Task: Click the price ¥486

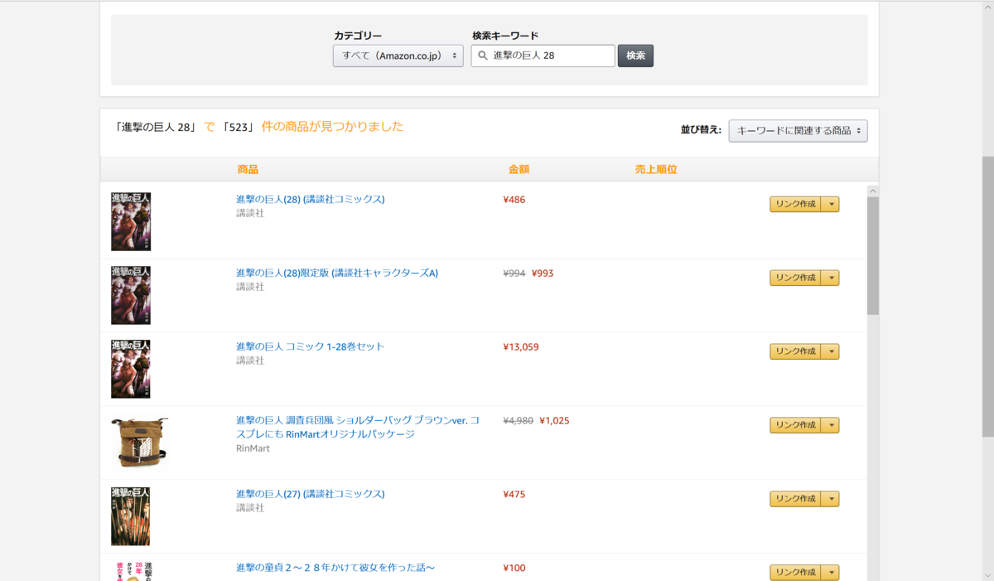Action: click(514, 199)
